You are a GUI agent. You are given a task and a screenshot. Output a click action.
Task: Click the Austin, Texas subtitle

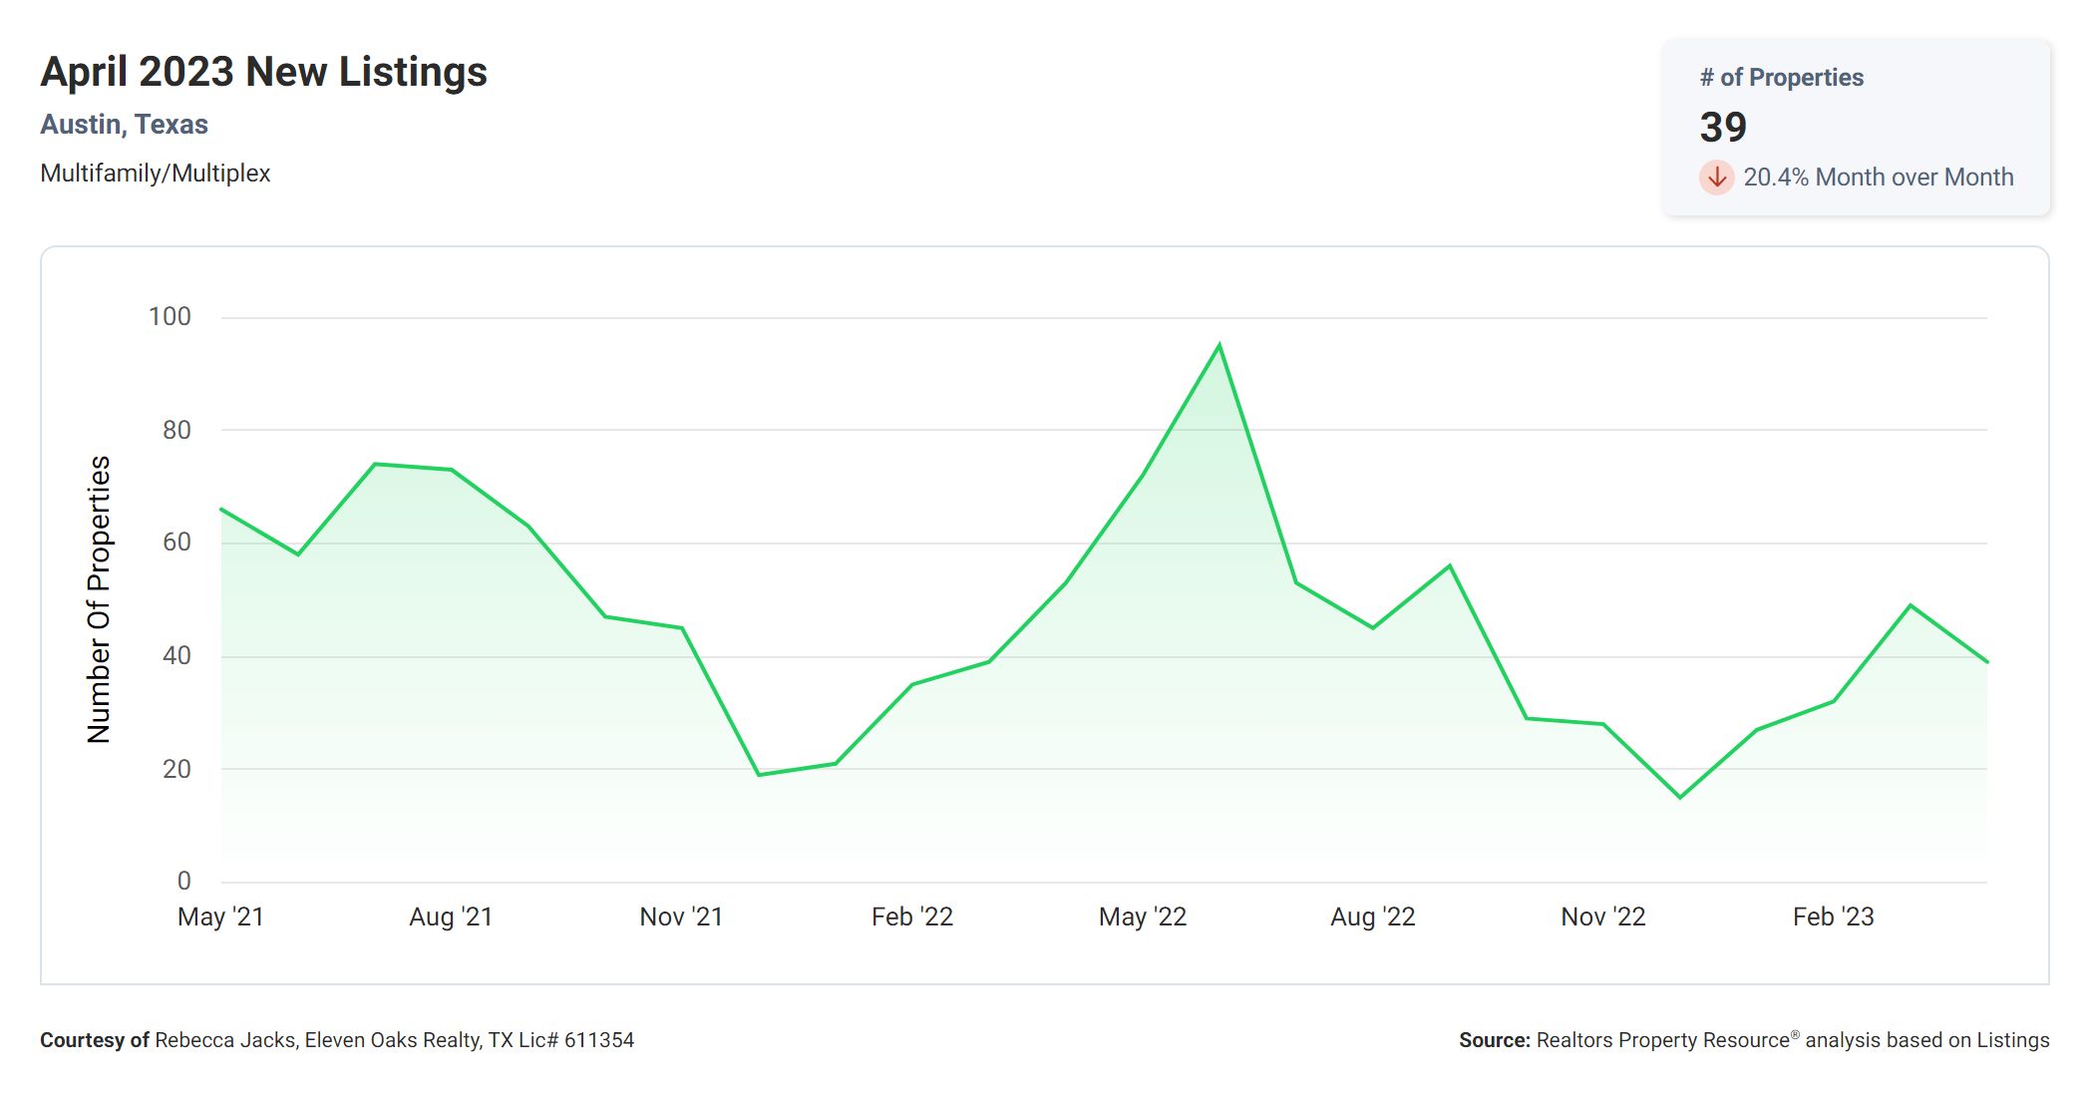point(124,125)
